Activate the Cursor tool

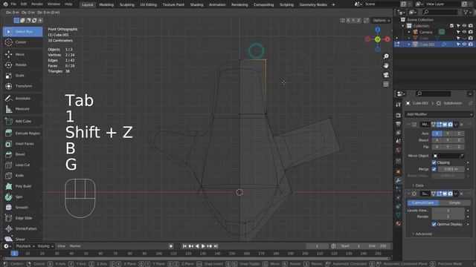click(x=22, y=42)
